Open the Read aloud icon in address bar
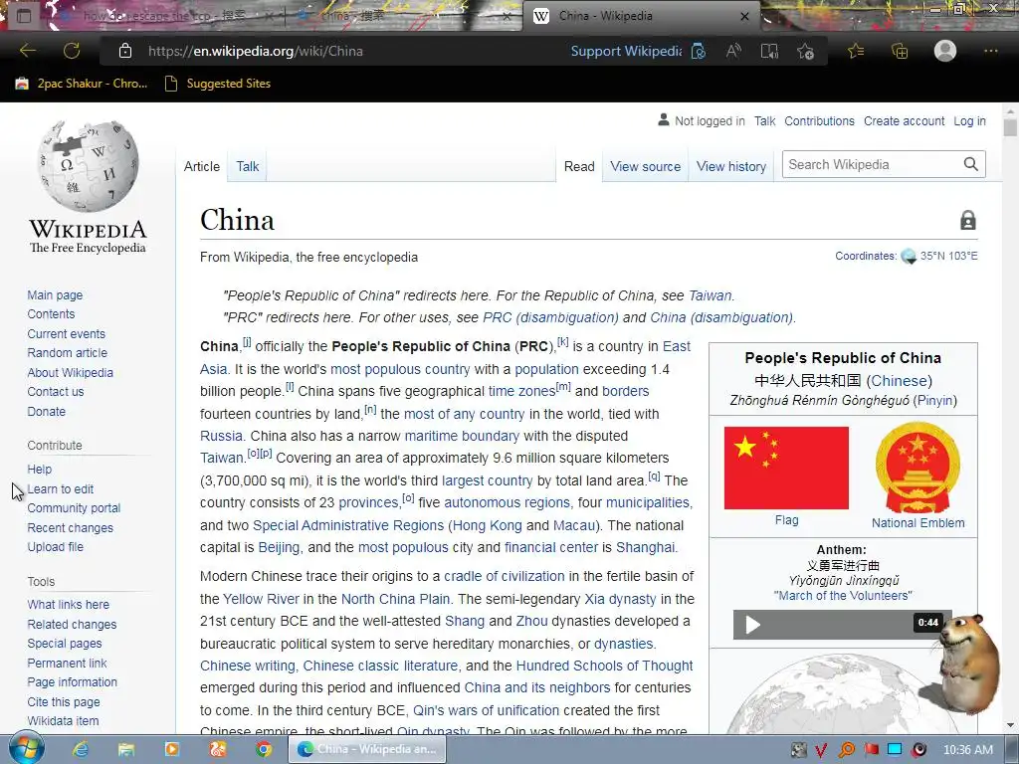The height and width of the screenshot is (764, 1019). click(733, 51)
